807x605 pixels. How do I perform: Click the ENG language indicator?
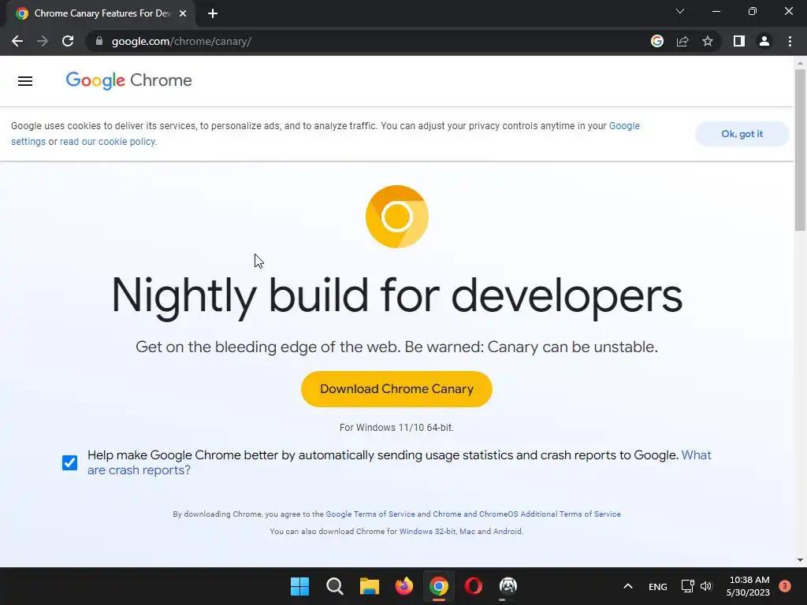coord(658,586)
